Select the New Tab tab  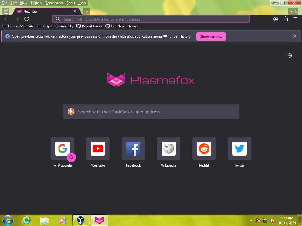46,11
